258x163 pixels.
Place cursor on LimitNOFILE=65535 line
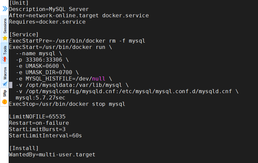tap(37, 117)
